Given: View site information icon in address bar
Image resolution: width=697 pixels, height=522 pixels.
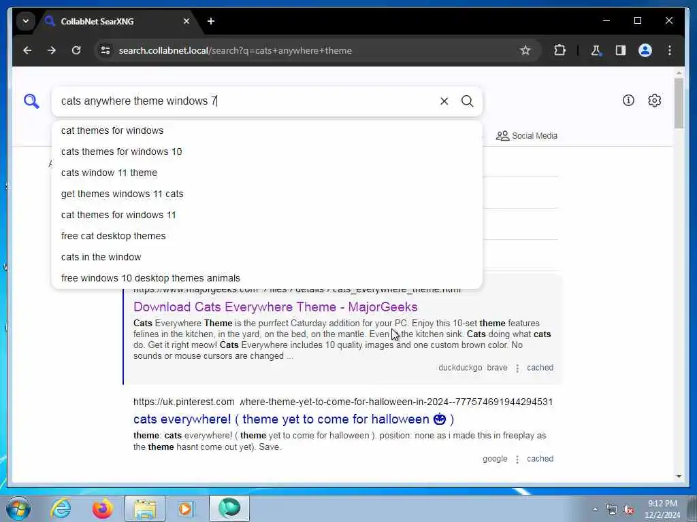Looking at the screenshot, I should (x=106, y=50).
